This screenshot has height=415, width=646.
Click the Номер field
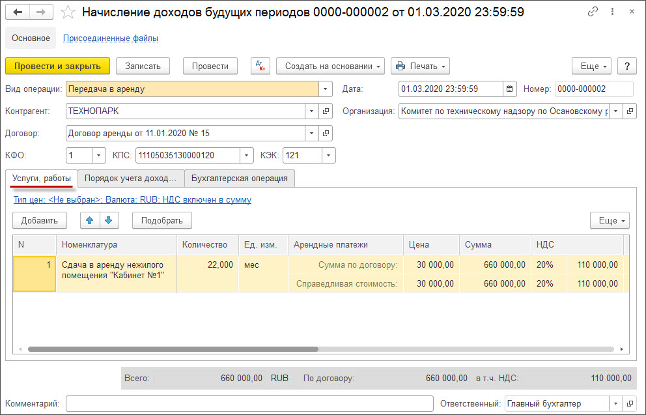click(594, 89)
